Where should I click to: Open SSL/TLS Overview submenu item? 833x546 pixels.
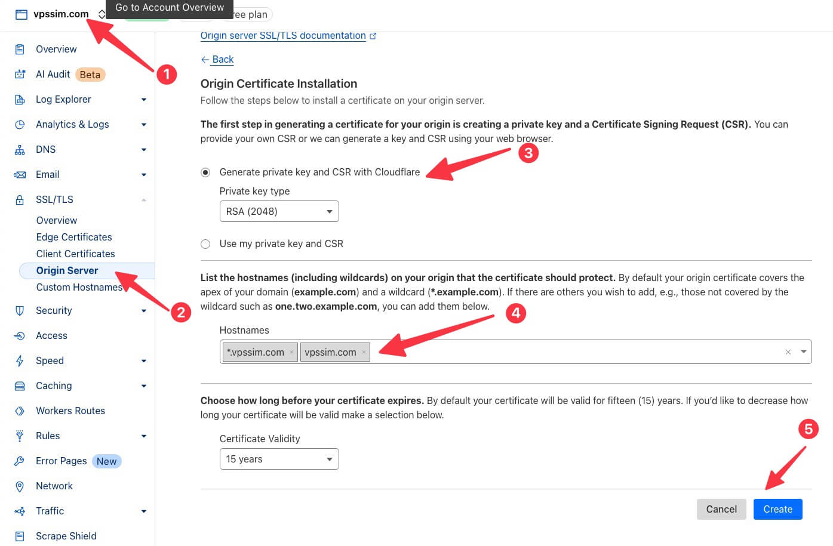57,220
